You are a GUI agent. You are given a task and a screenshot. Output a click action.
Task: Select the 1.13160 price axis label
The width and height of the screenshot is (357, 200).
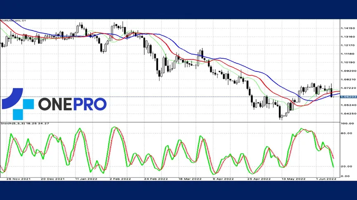tap(348, 37)
